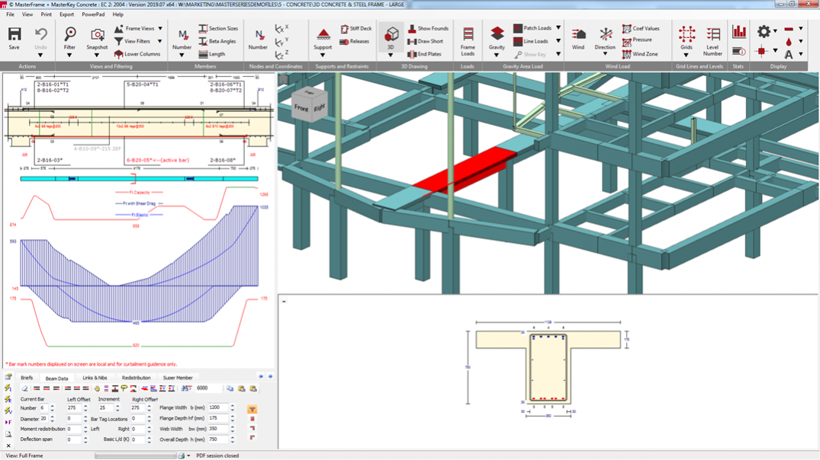This screenshot has height=460, width=820.
Task: Select the T-beam section shape icon
Action: coord(252,409)
